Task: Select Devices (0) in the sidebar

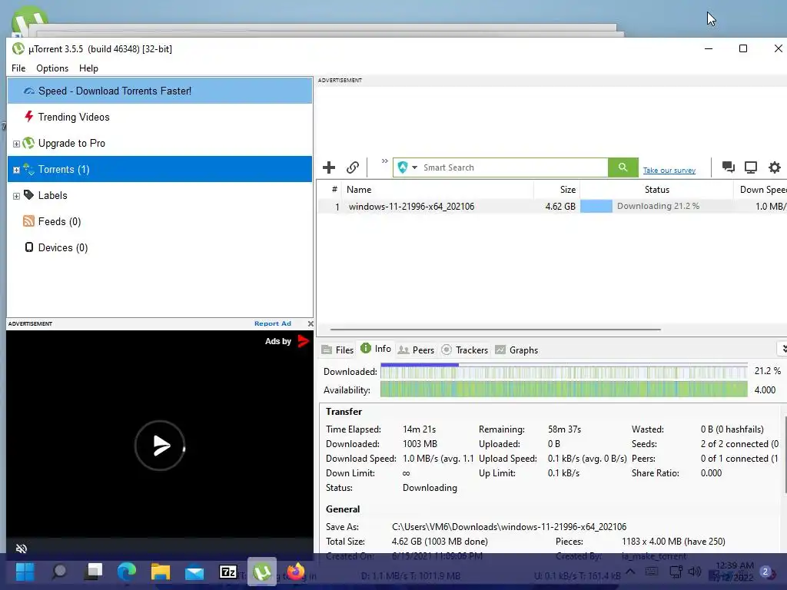Action: pos(160,247)
